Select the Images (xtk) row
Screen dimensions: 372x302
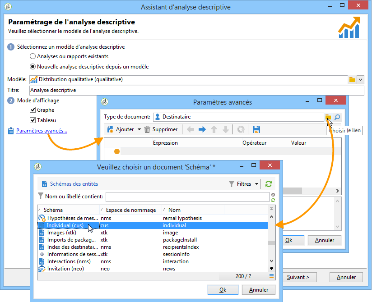coord(153,233)
